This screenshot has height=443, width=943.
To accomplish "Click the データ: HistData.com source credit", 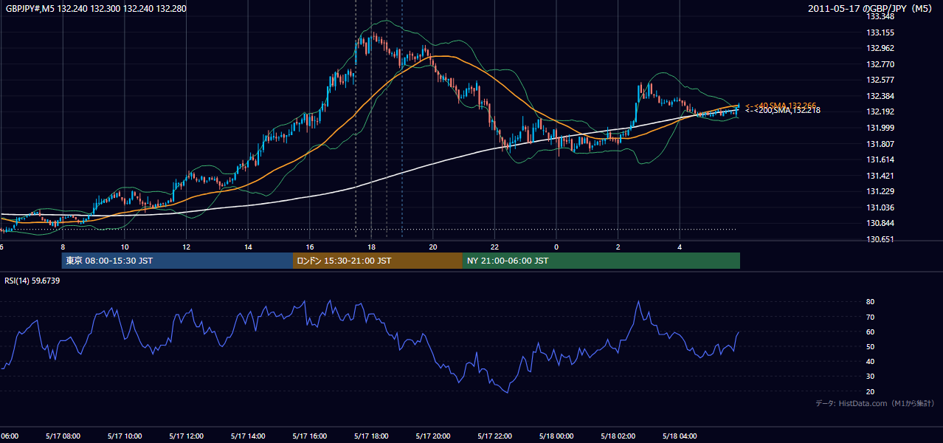I will [x=875, y=403].
